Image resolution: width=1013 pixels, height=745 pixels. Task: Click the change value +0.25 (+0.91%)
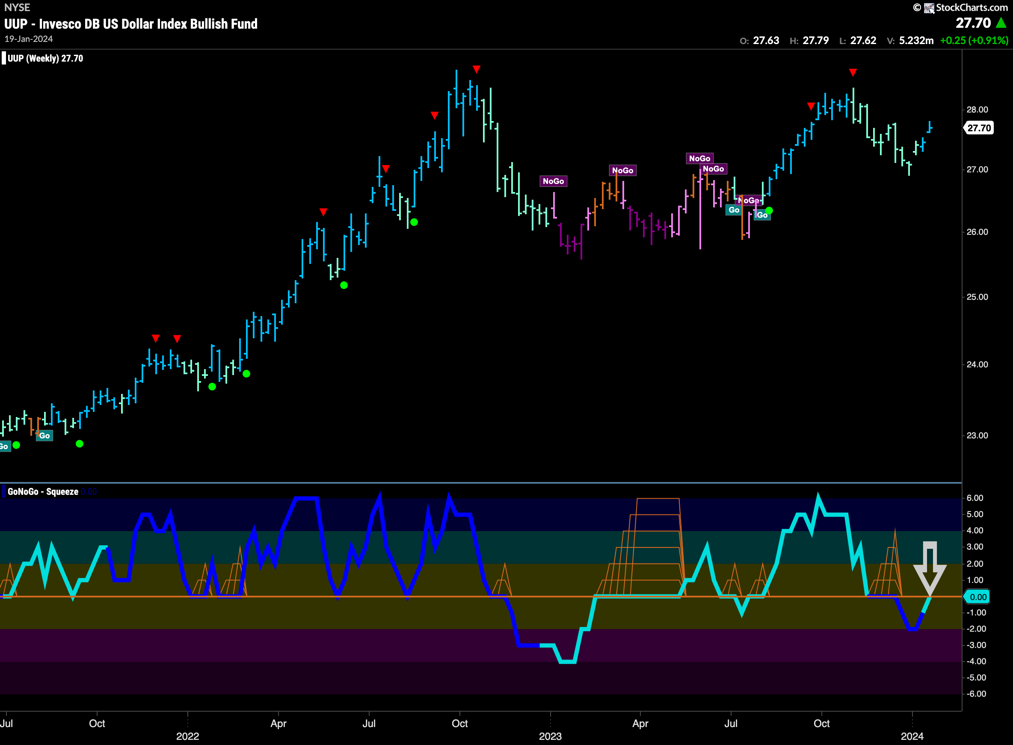(974, 40)
